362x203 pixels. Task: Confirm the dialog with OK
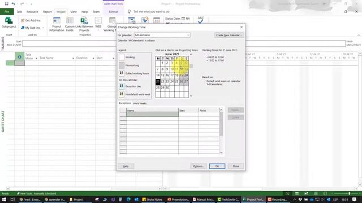(x=217, y=166)
